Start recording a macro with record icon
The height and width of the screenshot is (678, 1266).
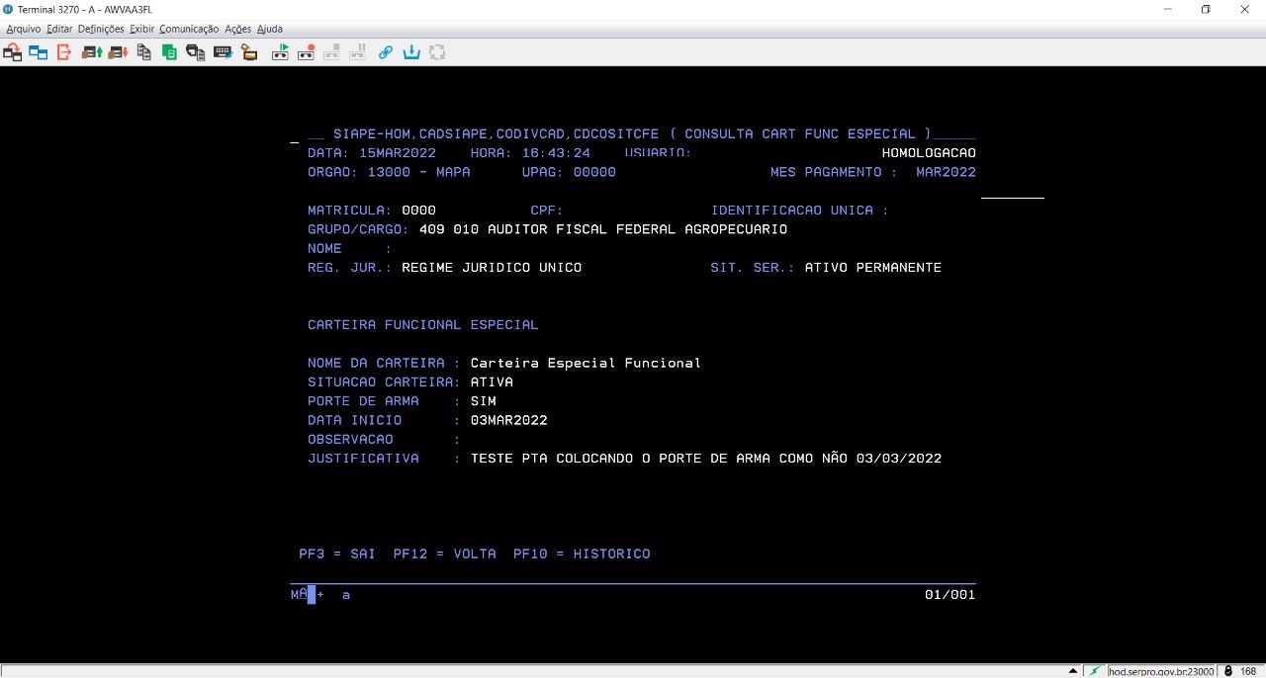coord(307,52)
